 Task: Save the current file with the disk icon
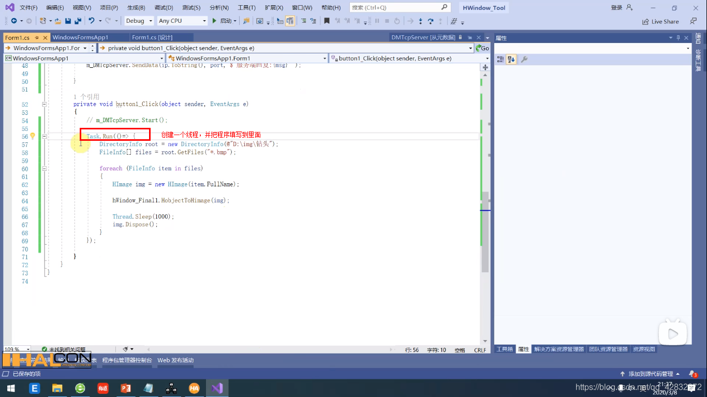68,21
